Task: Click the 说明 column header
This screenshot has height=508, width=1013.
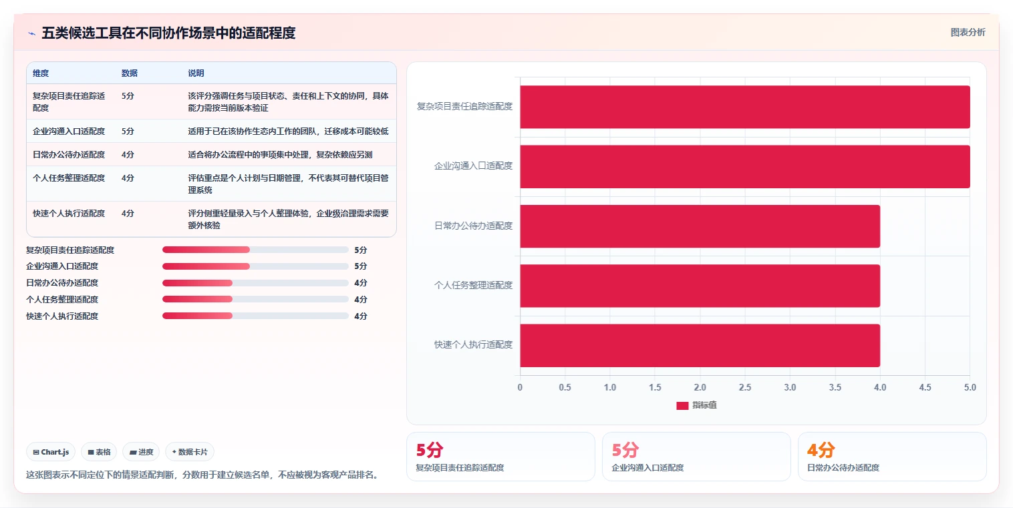Action: coord(196,73)
